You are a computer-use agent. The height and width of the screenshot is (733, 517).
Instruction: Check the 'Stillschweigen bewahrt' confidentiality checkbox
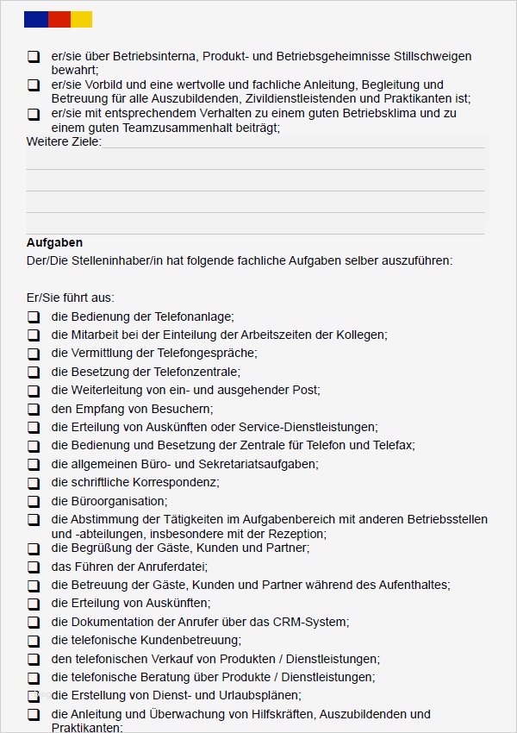[x=34, y=57]
